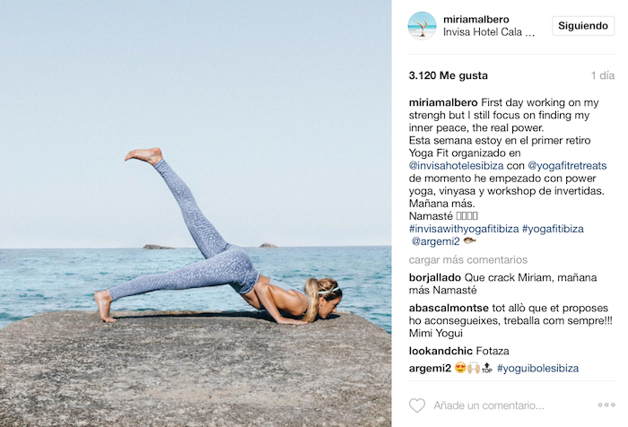The width and height of the screenshot is (628, 427).
Task: Click the 'Añade un comentario...' field
Action: (x=489, y=405)
